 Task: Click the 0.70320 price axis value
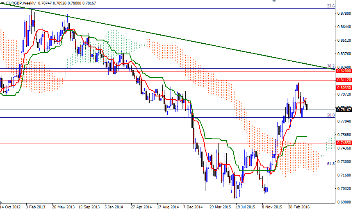pyautogui.click(x=344, y=188)
